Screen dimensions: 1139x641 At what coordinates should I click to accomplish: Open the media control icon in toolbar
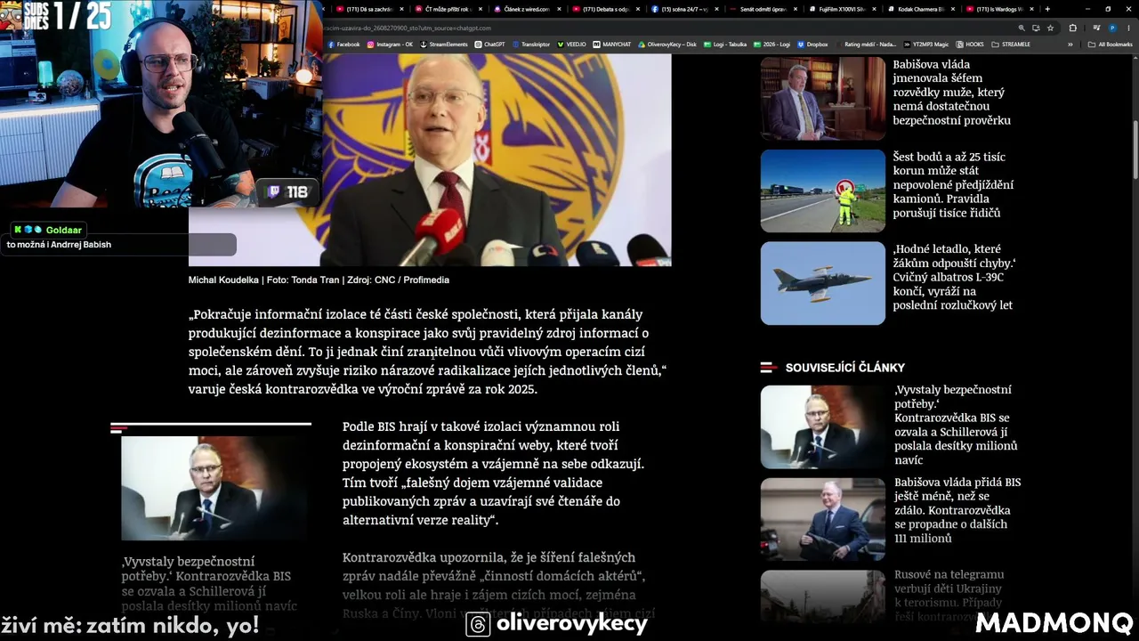(x=1096, y=28)
